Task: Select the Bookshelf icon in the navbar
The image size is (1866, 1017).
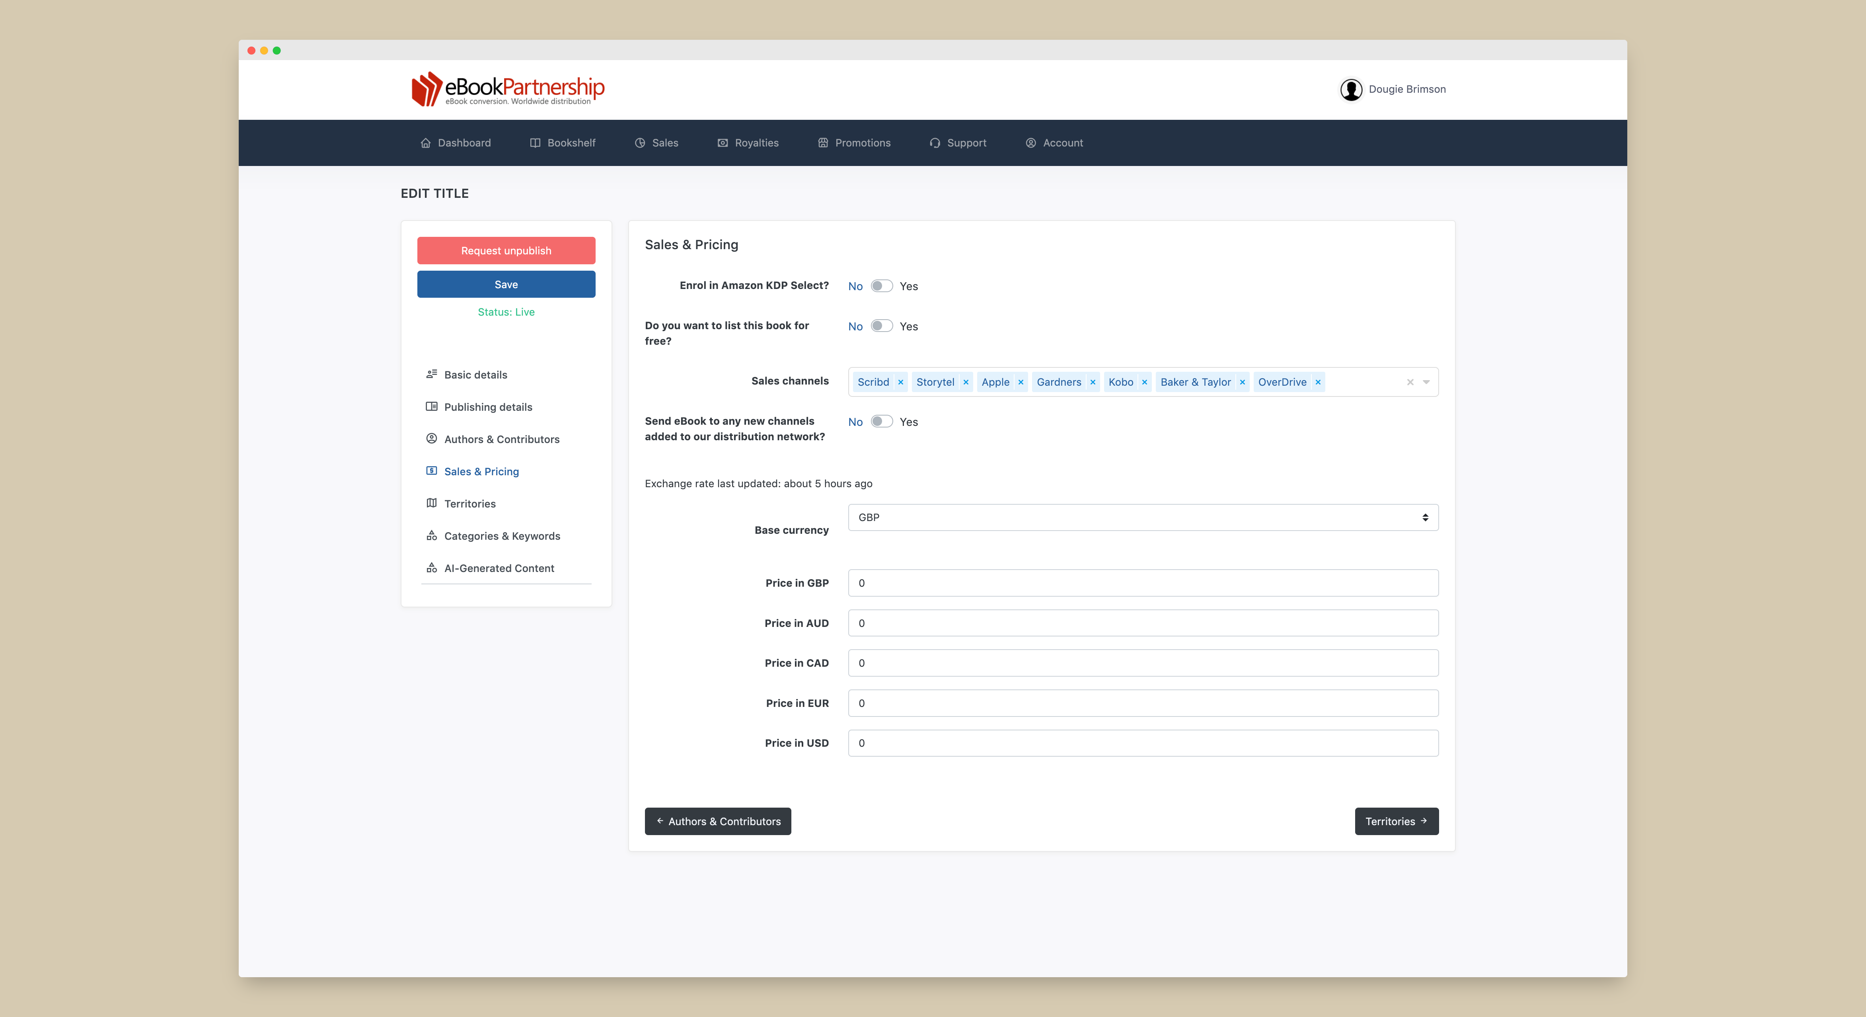Action: pos(535,142)
